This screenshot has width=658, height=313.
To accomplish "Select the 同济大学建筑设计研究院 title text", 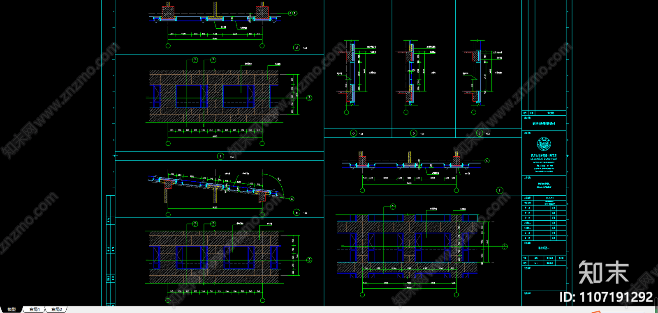I will click(544, 155).
